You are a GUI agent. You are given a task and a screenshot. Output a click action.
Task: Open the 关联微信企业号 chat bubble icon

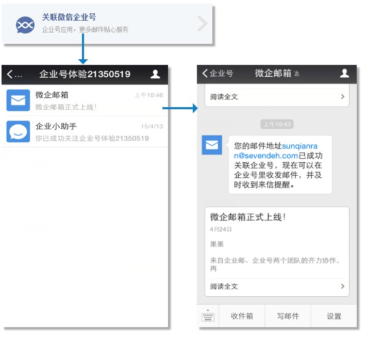(25, 25)
